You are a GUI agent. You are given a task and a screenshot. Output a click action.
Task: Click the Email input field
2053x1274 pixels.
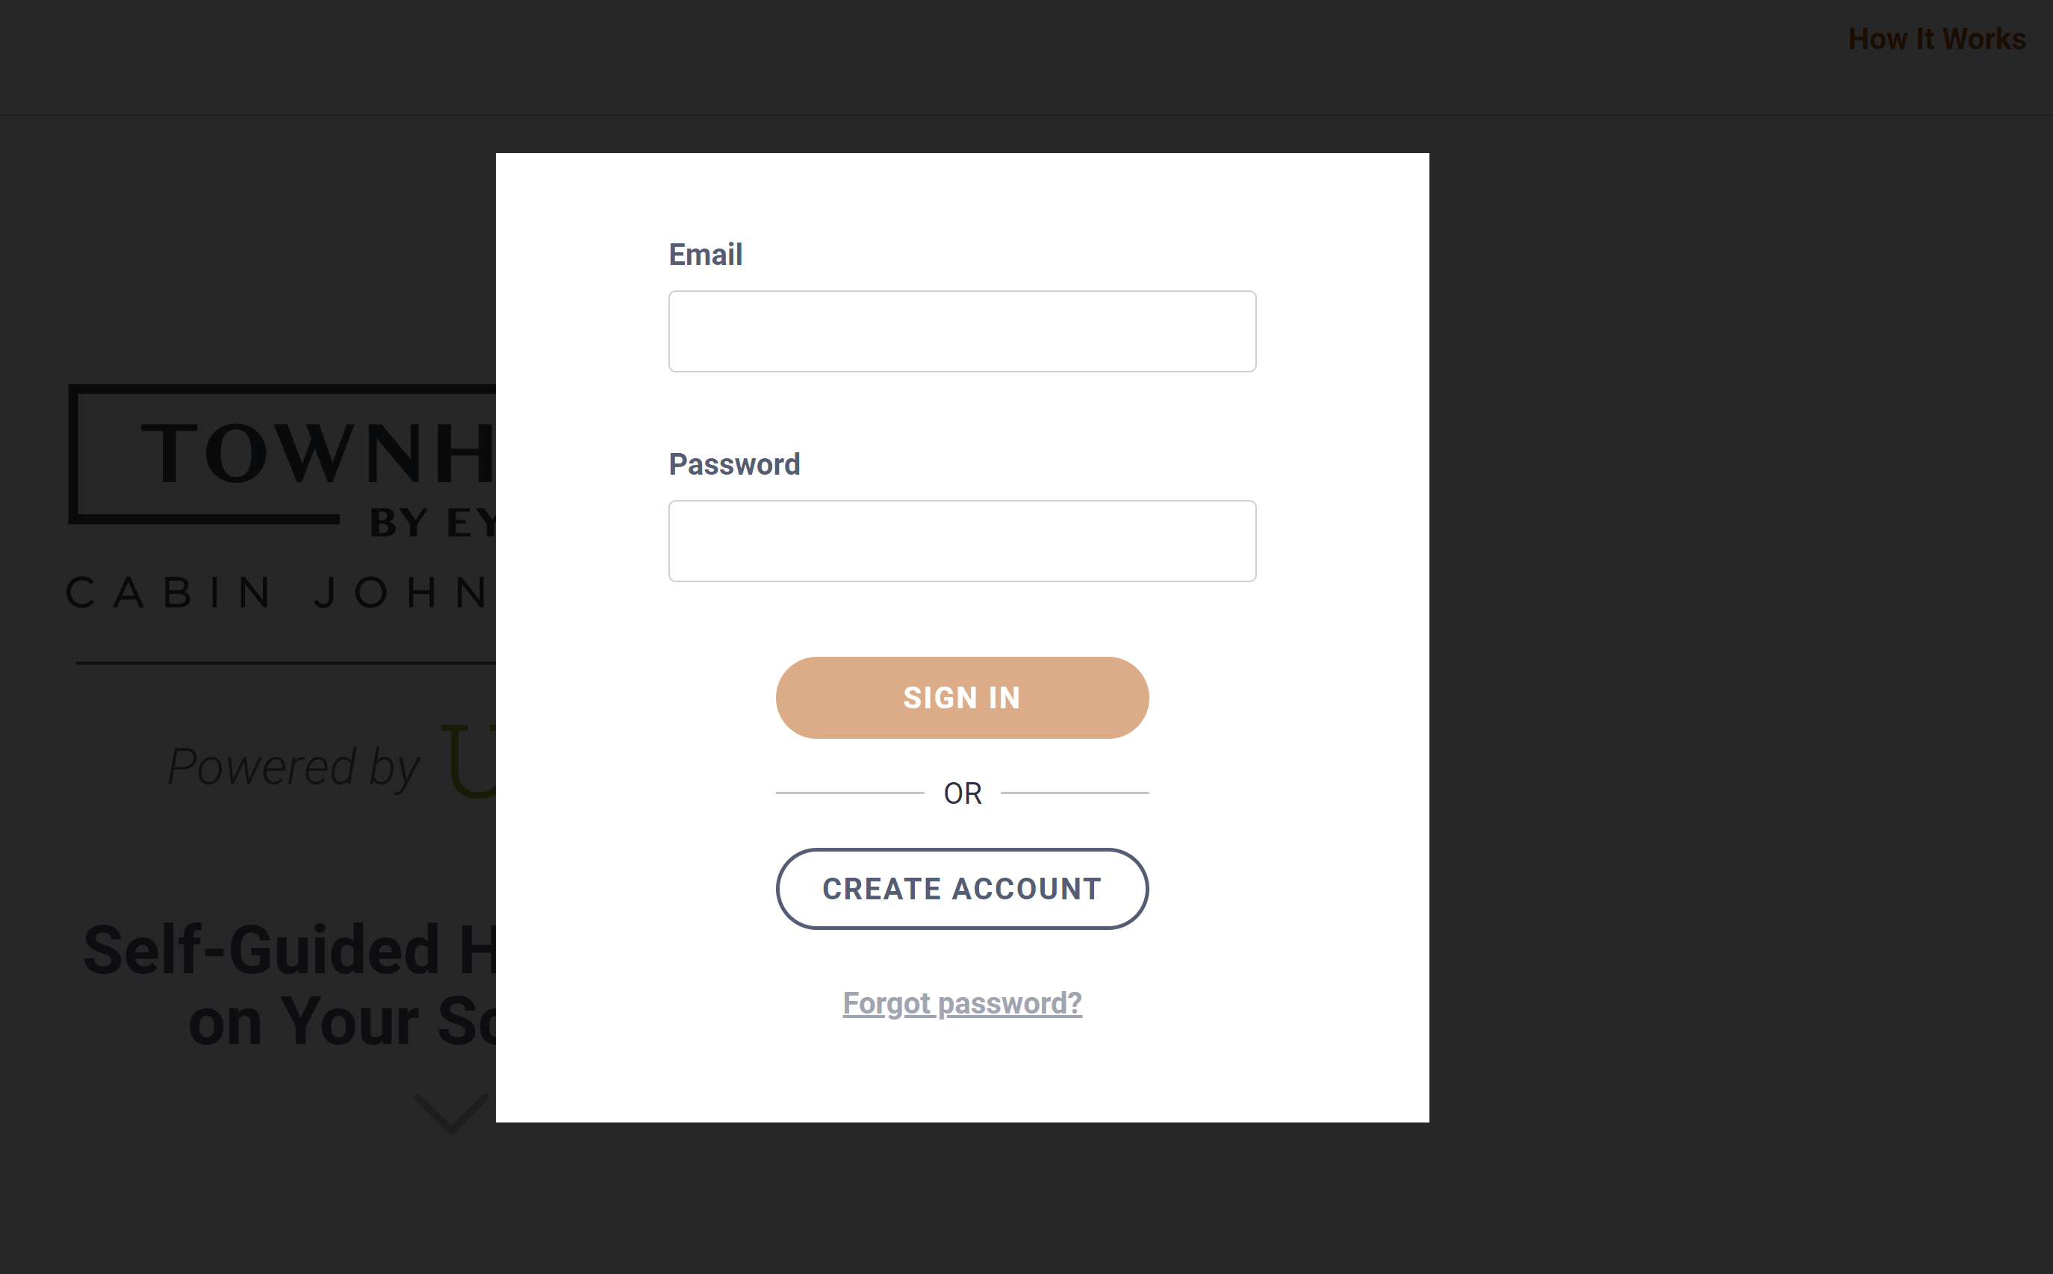[x=962, y=331]
